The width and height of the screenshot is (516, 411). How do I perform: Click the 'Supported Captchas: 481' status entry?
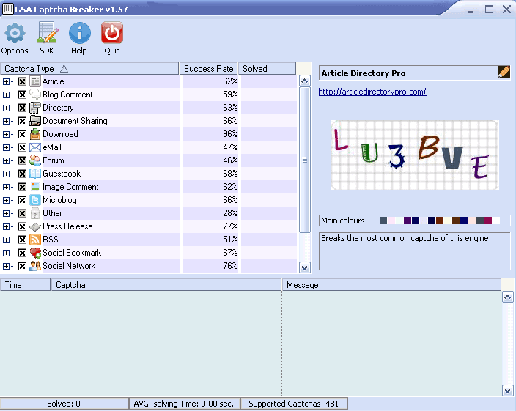tap(294, 404)
